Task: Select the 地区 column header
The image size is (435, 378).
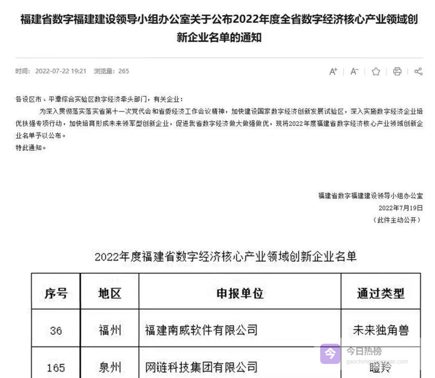Action: click(110, 293)
